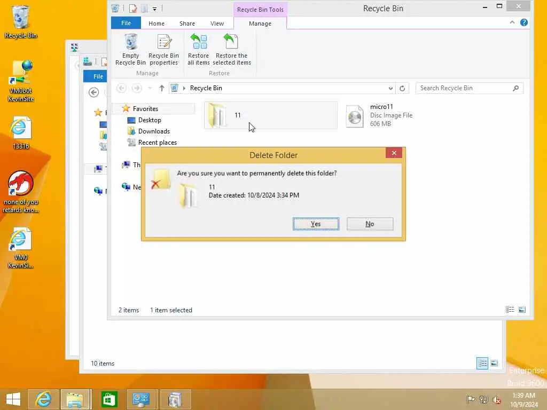The height and width of the screenshot is (410, 547).
Task: Click the search magnifier icon
Action: [x=516, y=88]
